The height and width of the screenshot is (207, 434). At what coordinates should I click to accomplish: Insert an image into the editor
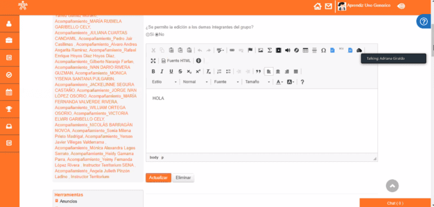(261, 50)
